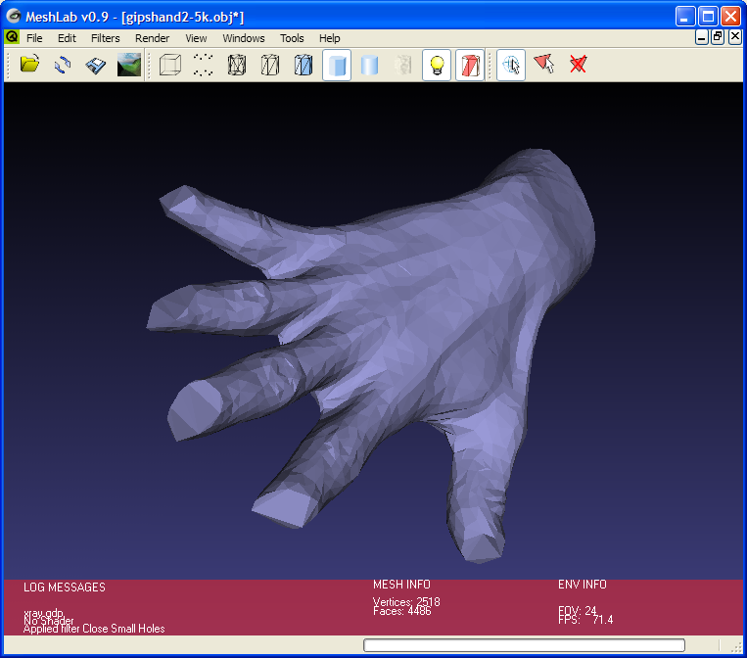Open the Tools menu

click(292, 38)
